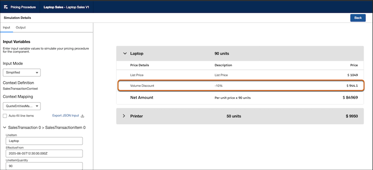Image resolution: width=373 pixels, height=170 pixels.
Task: Click the Net Amount $ 84969 total
Action: 350,98
